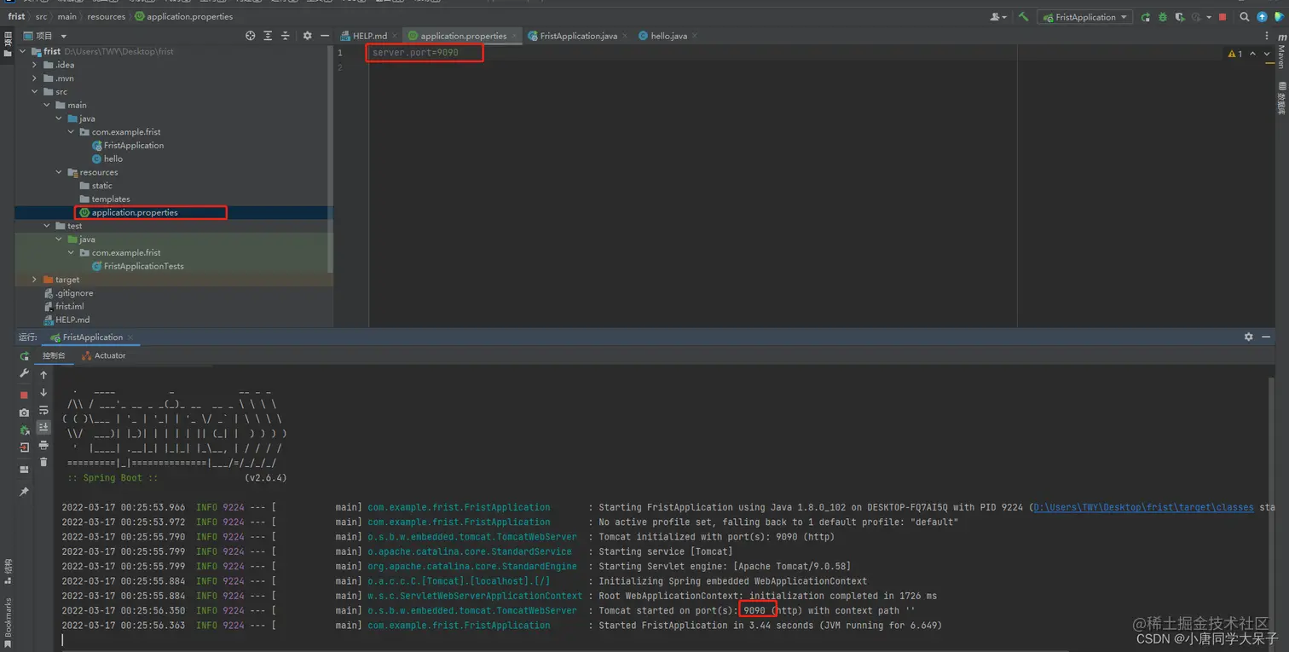Toggle soft-wrap in console
Viewport: 1289px width, 652px height.
click(43, 411)
